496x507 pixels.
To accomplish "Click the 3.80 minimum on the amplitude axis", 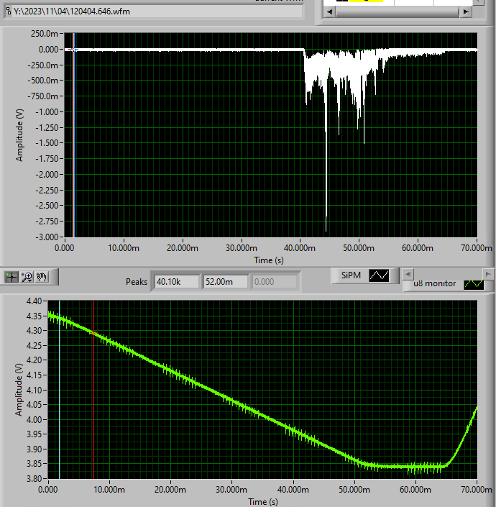I will click(x=35, y=478).
